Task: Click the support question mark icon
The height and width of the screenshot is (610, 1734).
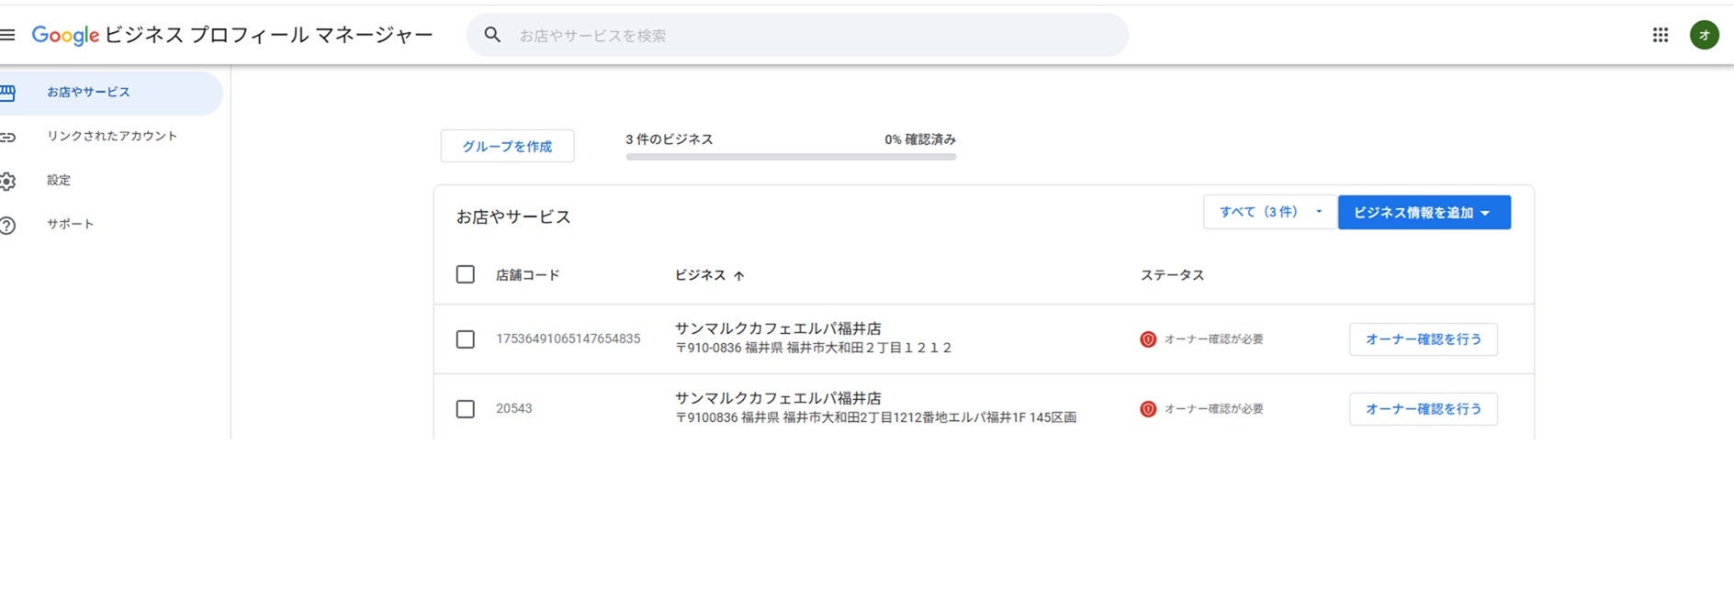Action: [7, 225]
